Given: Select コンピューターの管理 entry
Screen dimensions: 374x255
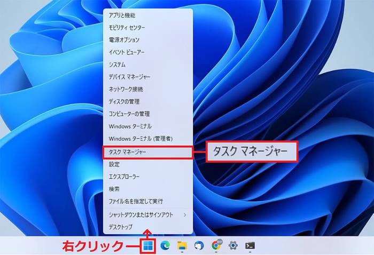Looking at the screenshot, I should coord(148,114).
